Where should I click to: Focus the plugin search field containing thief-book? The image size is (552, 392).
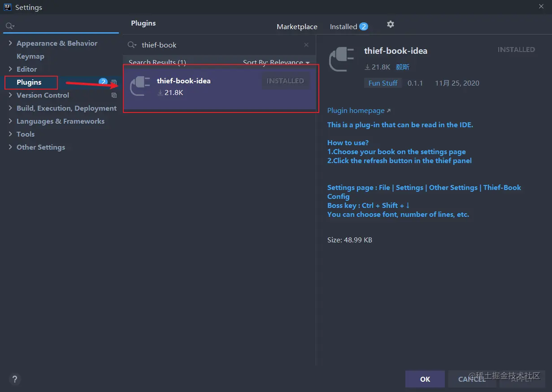[x=220, y=45]
